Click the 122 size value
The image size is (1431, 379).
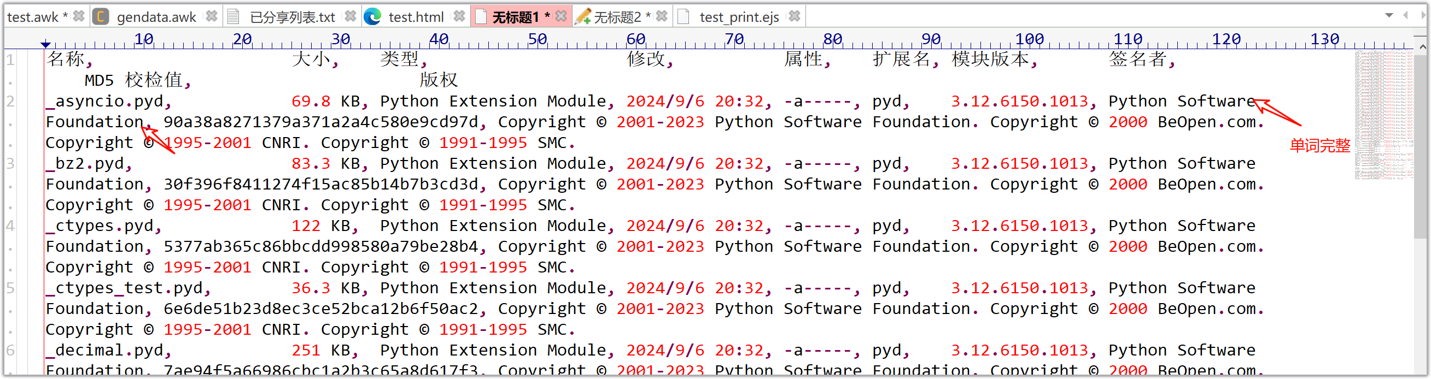pos(306,226)
